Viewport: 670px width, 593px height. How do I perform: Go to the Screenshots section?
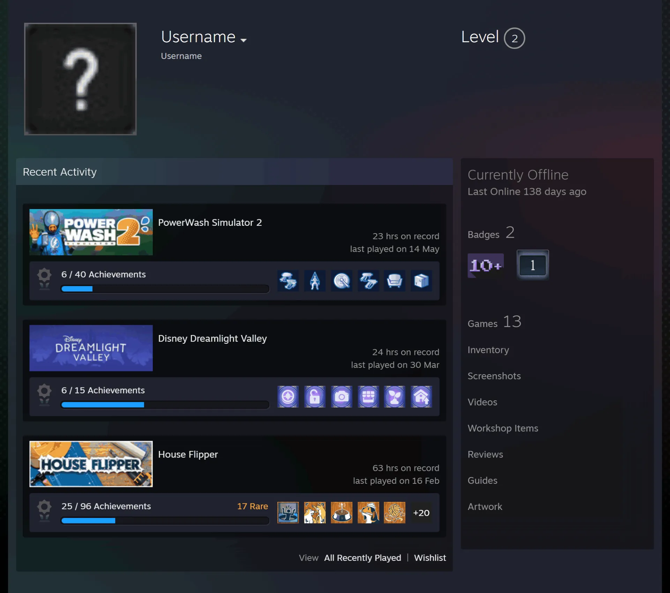(x=494, y=376)
